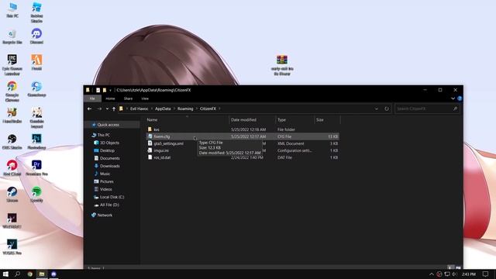This screenshot has height=279, width=496.
Task: Open the View ribbon tab
Action: [x=145, y=98]
